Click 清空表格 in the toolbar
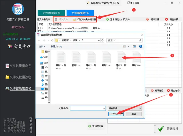This screenshot has height=136, width=183. point(172,19)
